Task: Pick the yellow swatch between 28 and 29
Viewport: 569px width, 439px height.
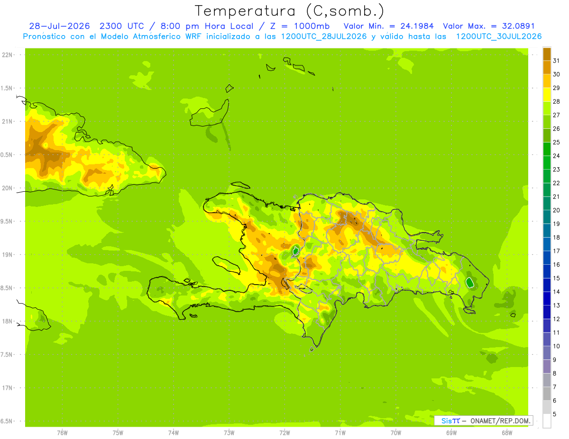Action: 547,95
